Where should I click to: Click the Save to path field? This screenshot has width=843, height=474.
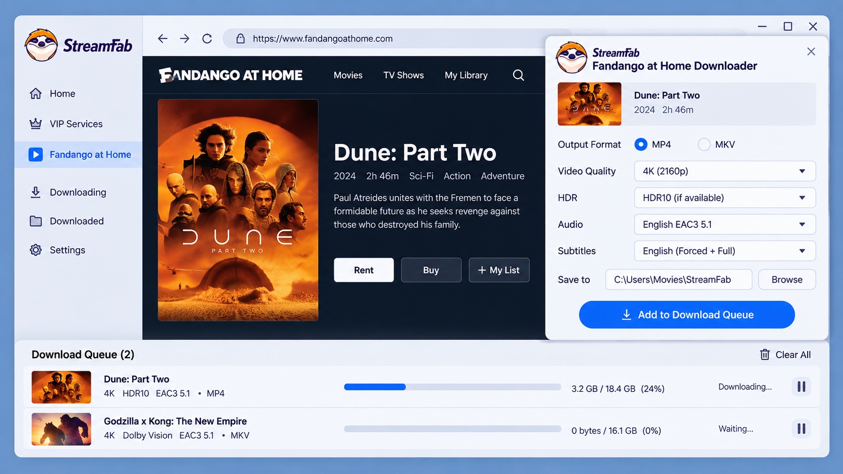tap(679, 280)
